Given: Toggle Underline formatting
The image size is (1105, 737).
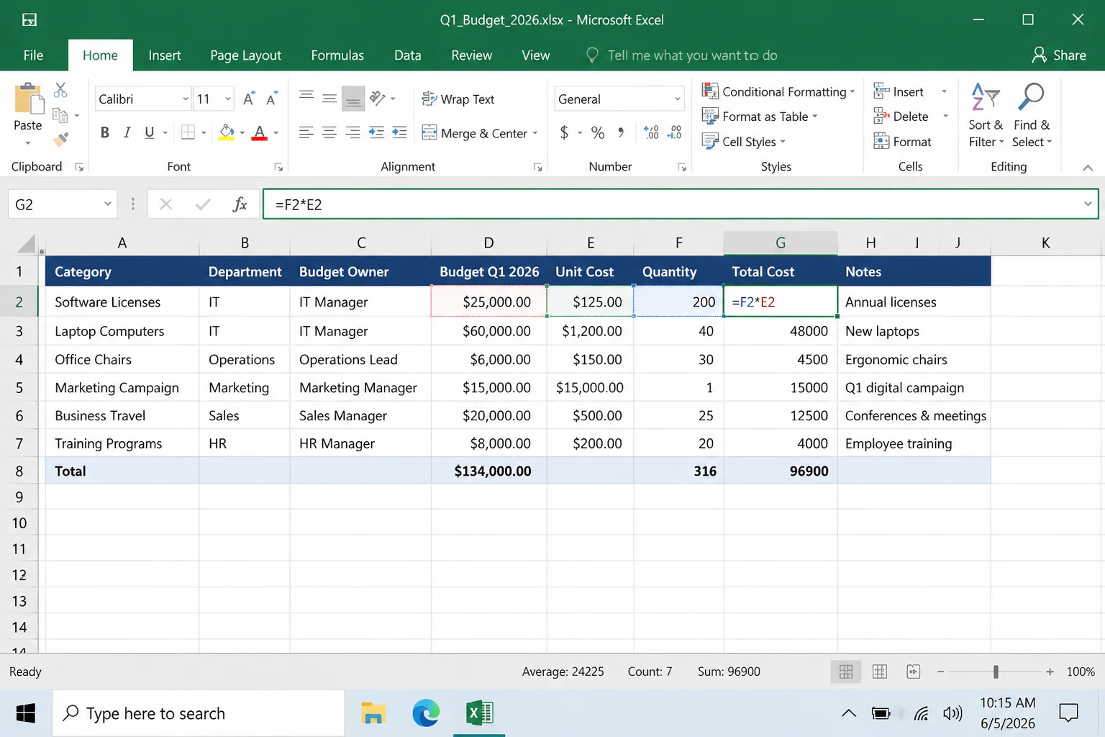Looking at the screenshot, I should tap(150, 132).
